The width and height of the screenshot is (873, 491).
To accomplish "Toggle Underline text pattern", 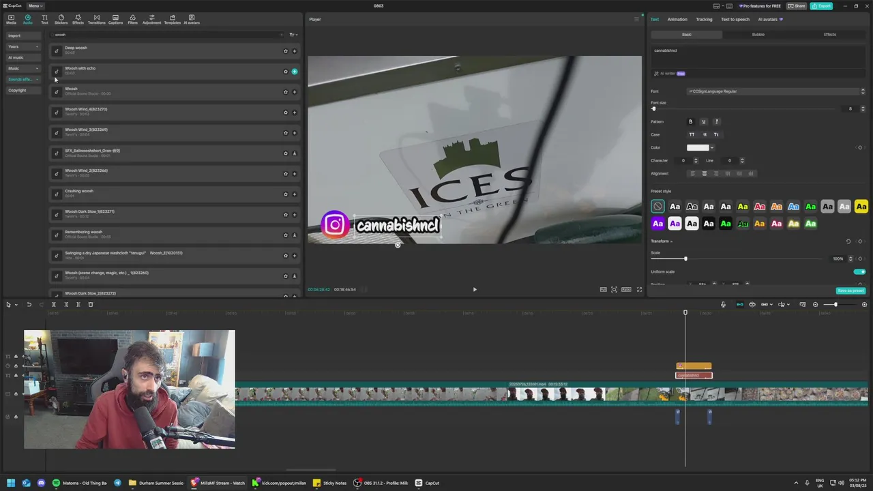I will [x=703, y=121].
